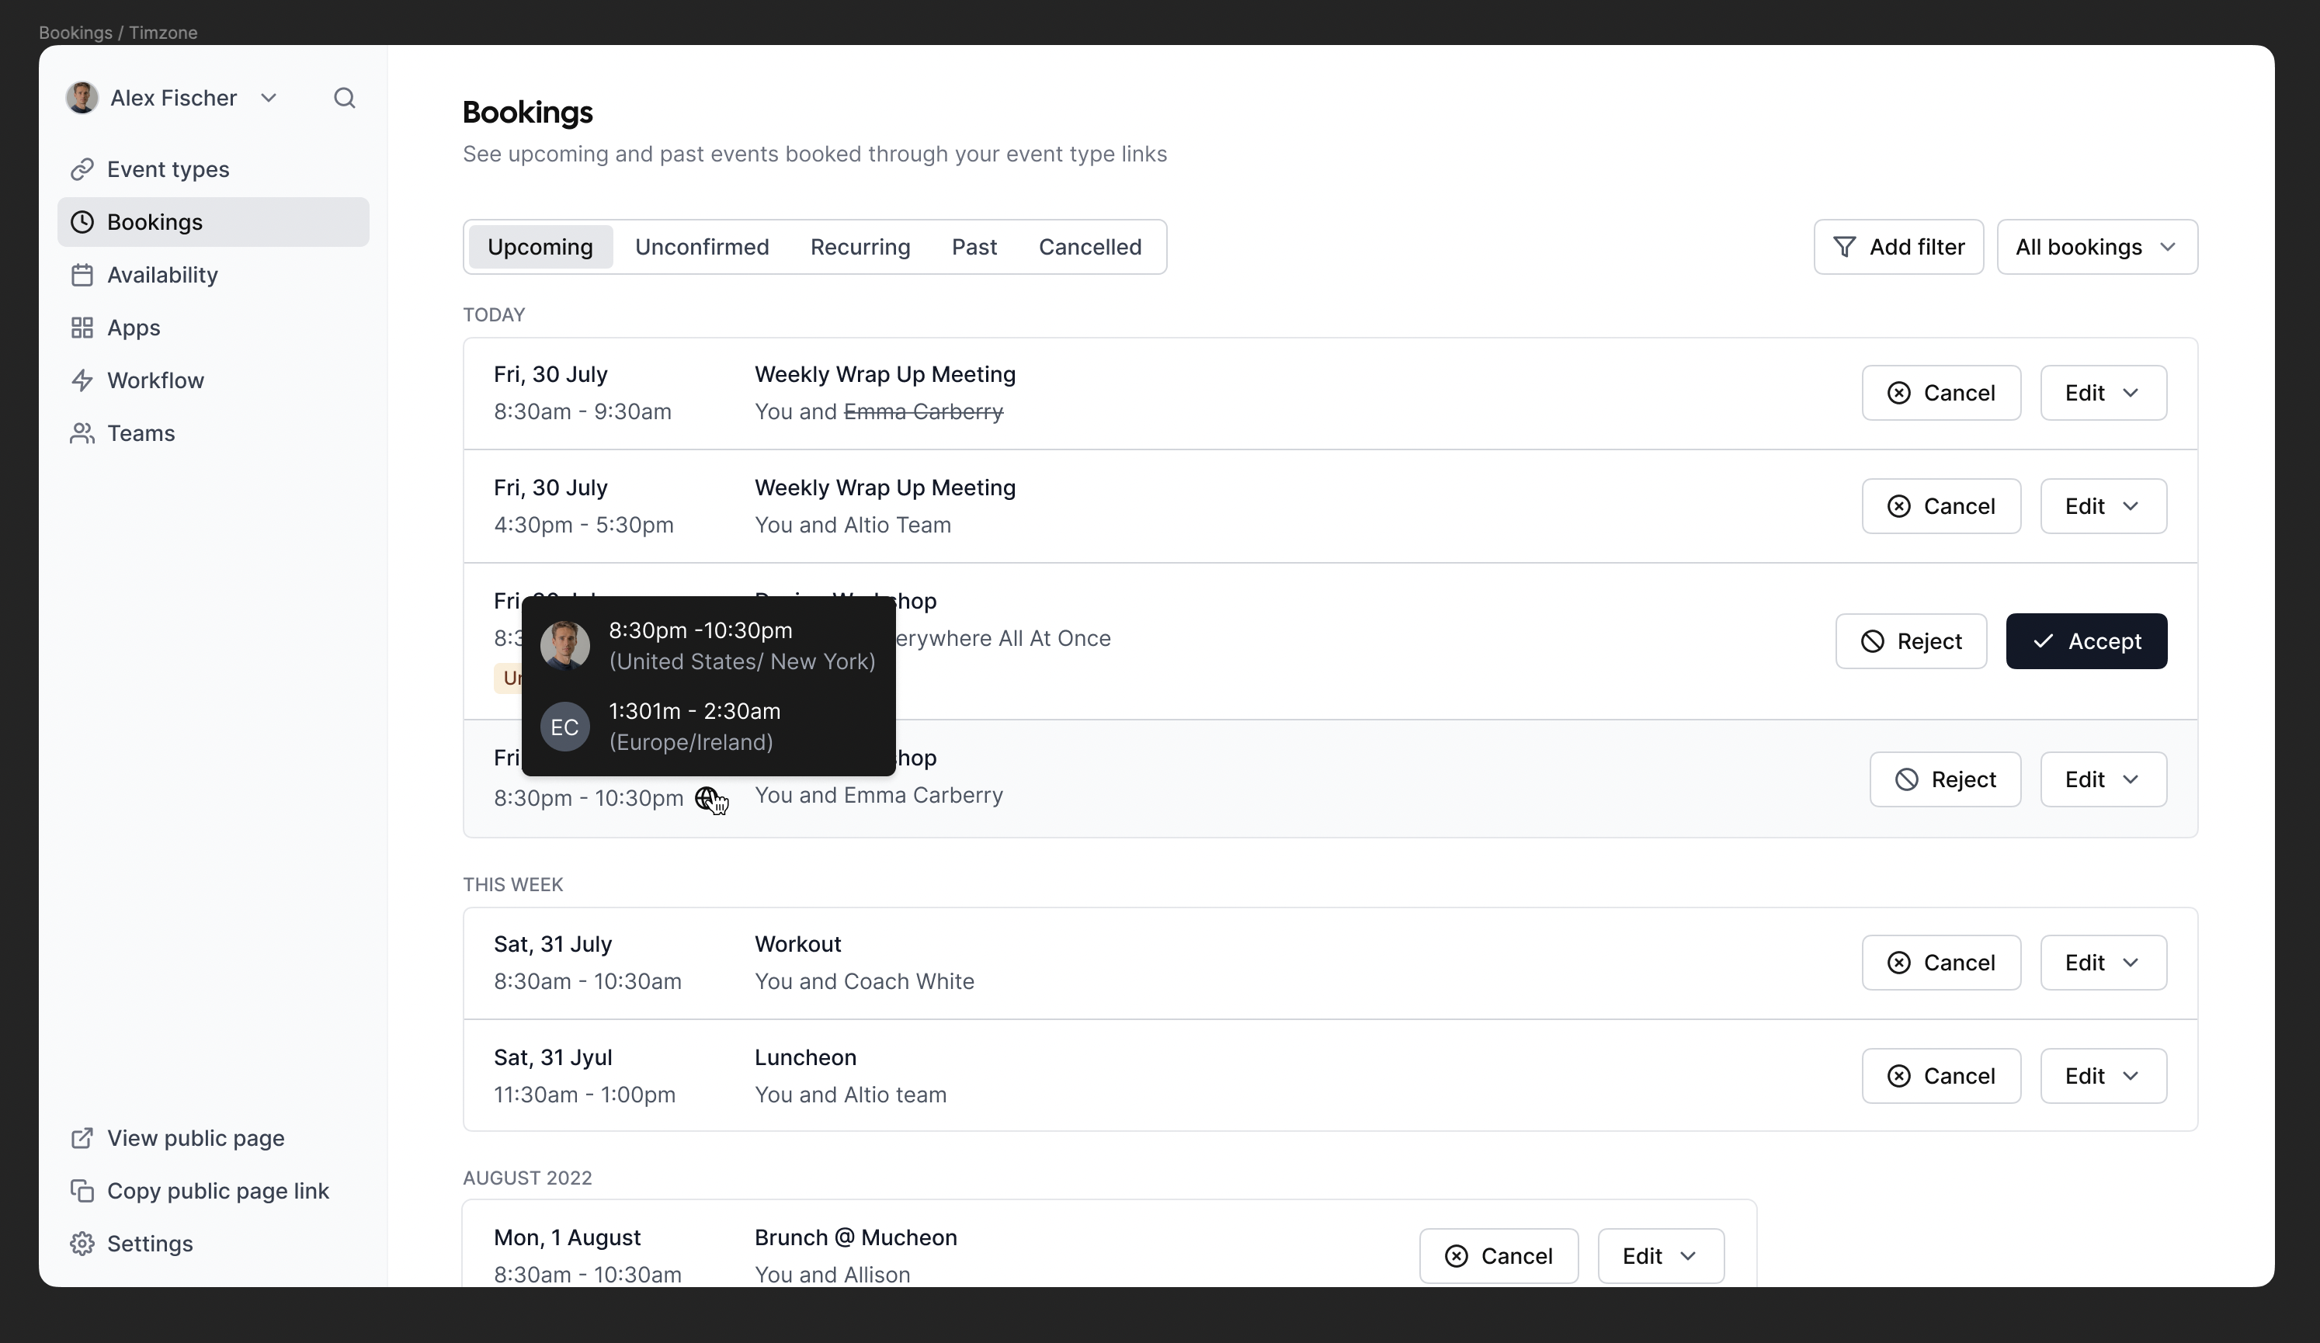Open search via the magnifier icon
The height and width of the screenshot is (1343, 2320).
click(344, 98)
